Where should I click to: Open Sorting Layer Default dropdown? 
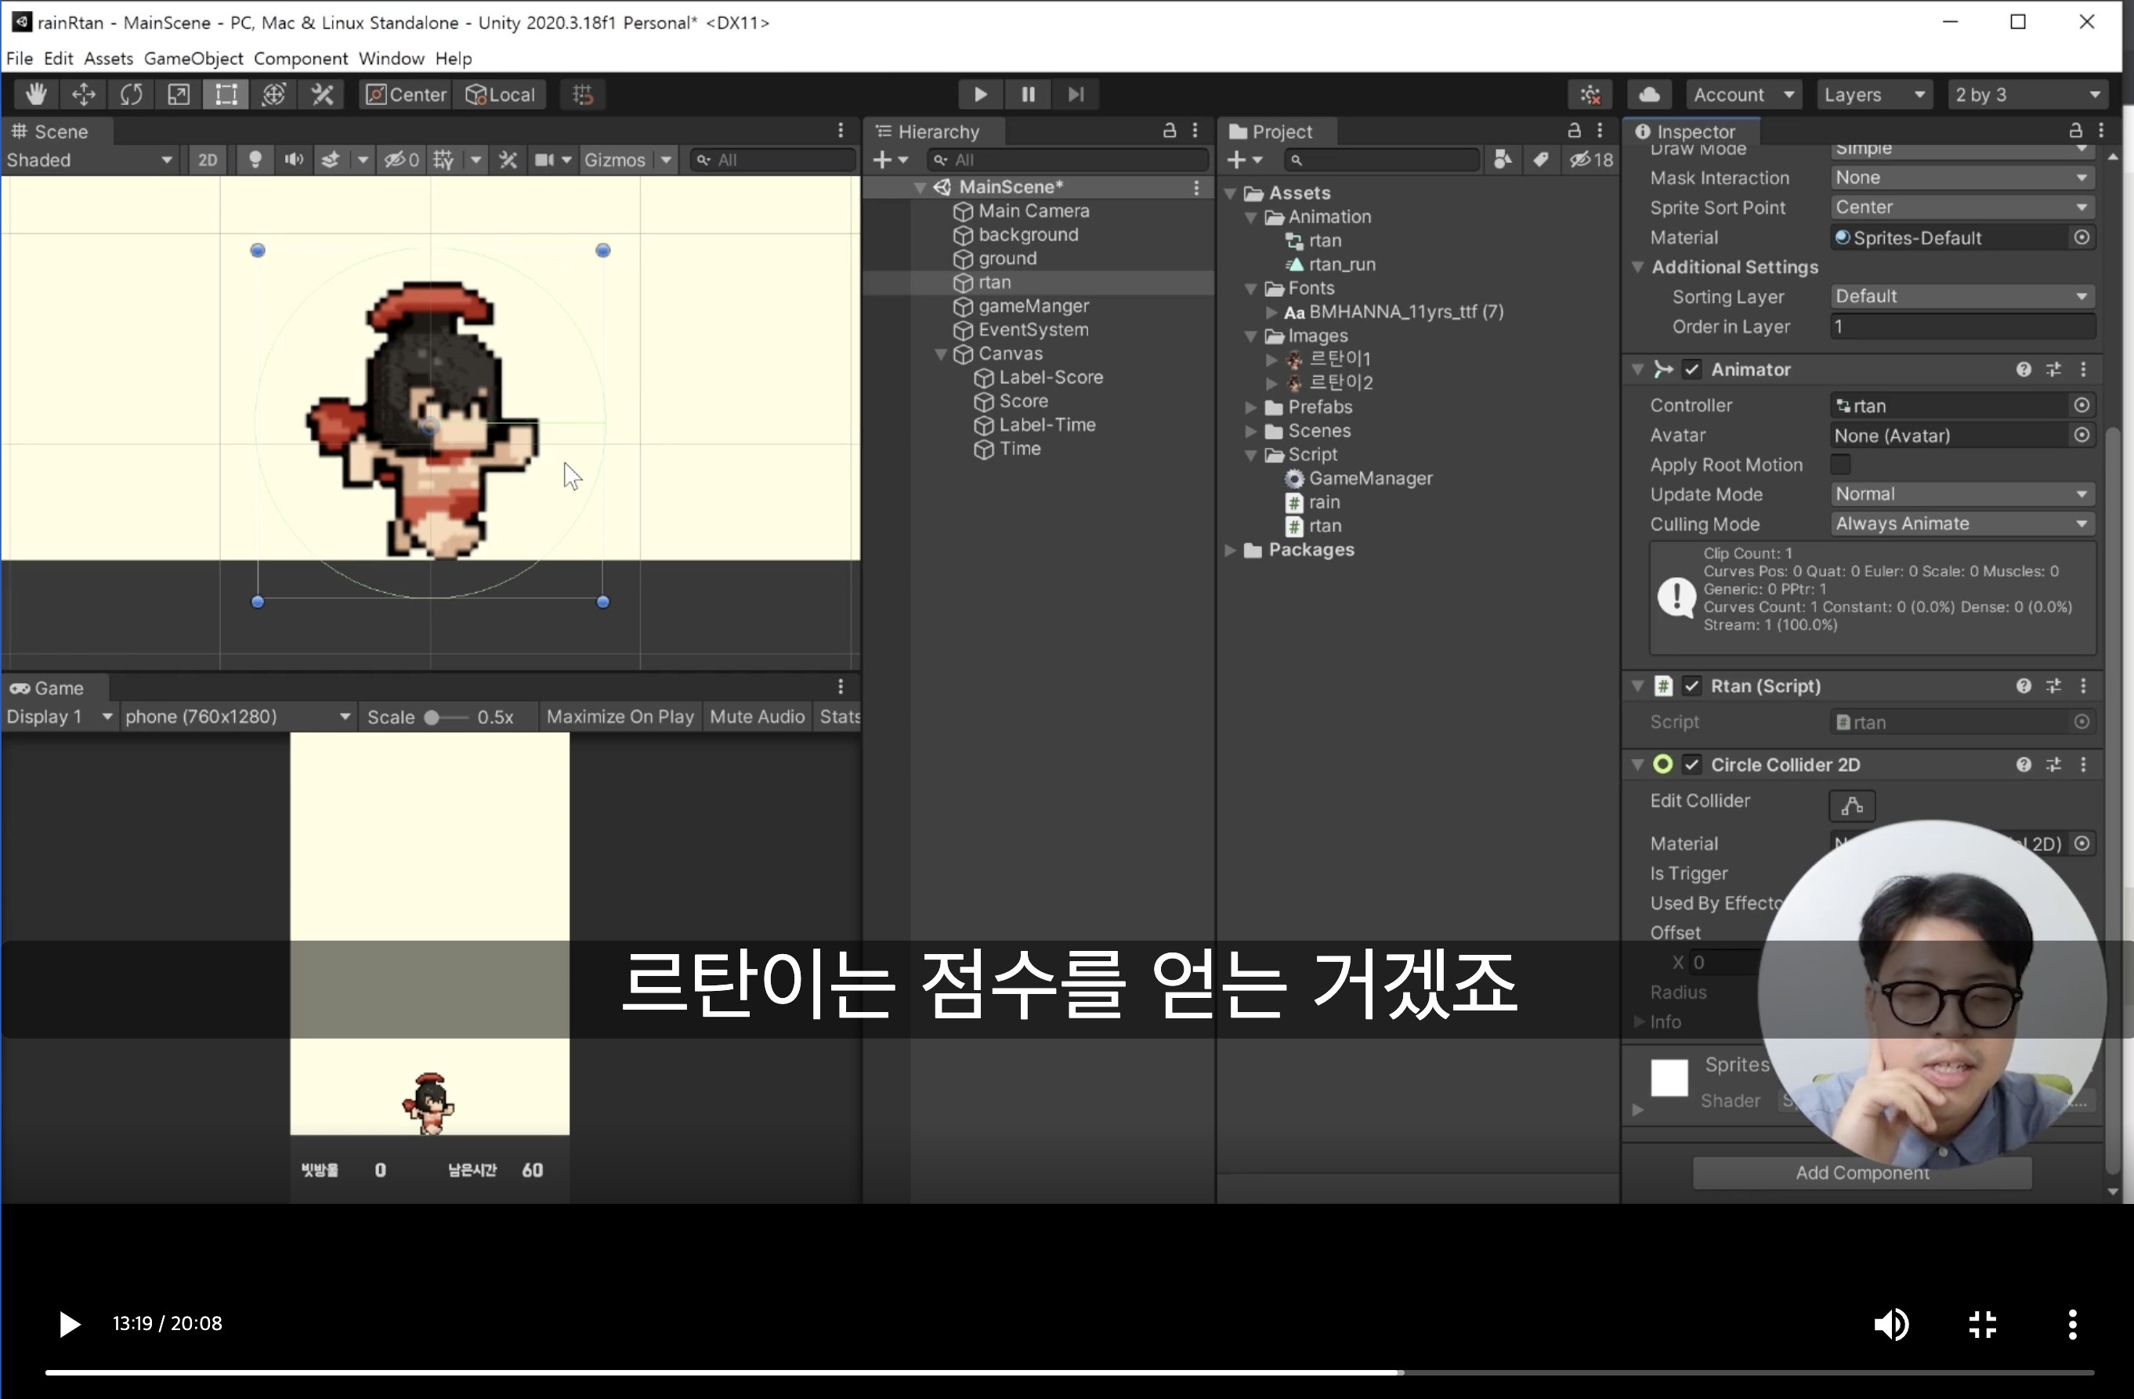click(1962, 296)
